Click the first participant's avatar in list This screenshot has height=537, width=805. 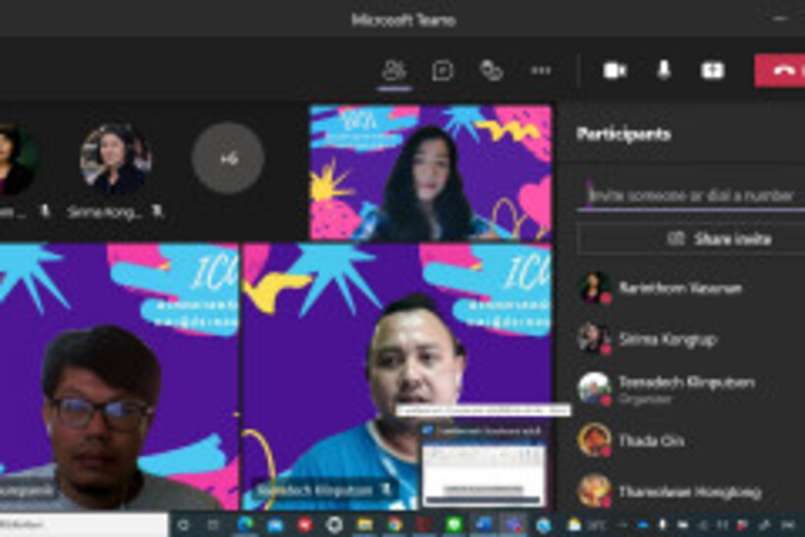[594, 288]
